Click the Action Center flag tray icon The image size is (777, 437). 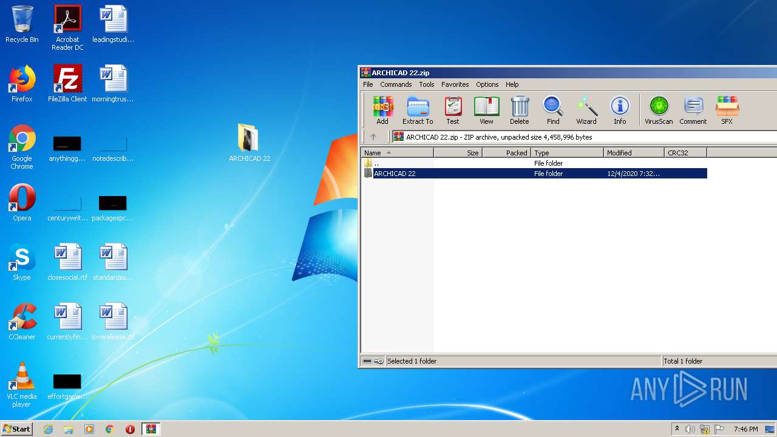[x=719, y=429]
